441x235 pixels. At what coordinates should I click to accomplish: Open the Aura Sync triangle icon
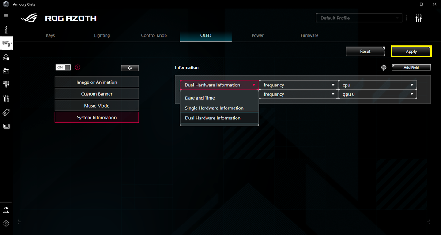pyautogui.click(x=6, y=57)
